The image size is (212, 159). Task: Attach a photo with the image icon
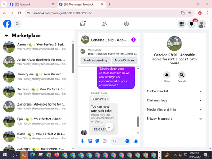coord(90,141)
